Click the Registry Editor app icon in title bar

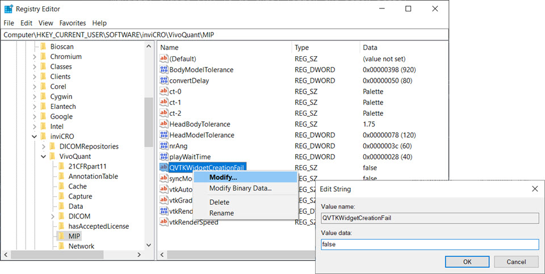tap(9, 9)
